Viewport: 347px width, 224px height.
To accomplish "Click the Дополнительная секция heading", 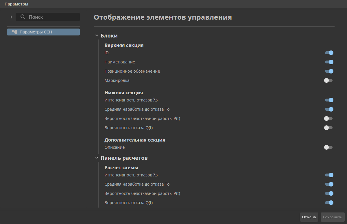I will 135,140.
